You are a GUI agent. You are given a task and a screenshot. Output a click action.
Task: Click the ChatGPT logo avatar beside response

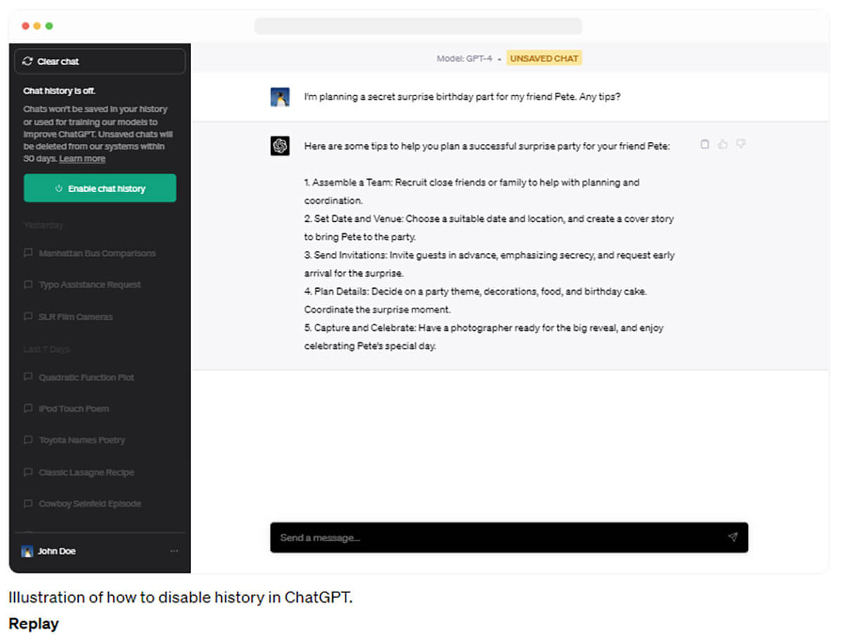click(x=280, y=145)
